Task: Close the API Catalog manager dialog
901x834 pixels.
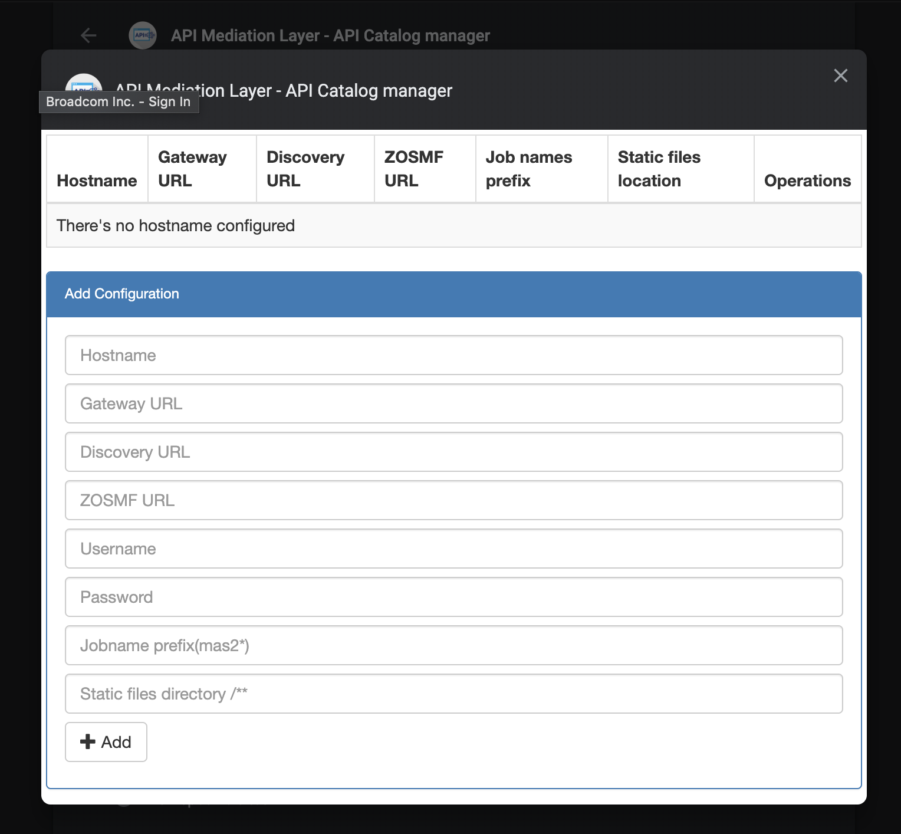Action: tap(840, 75)
